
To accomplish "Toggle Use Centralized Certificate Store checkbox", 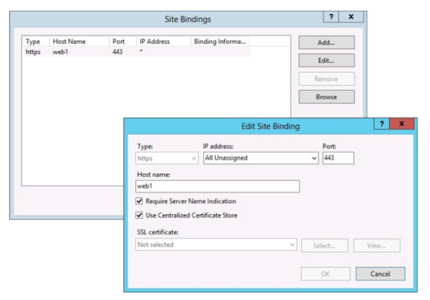I will 139,215.
